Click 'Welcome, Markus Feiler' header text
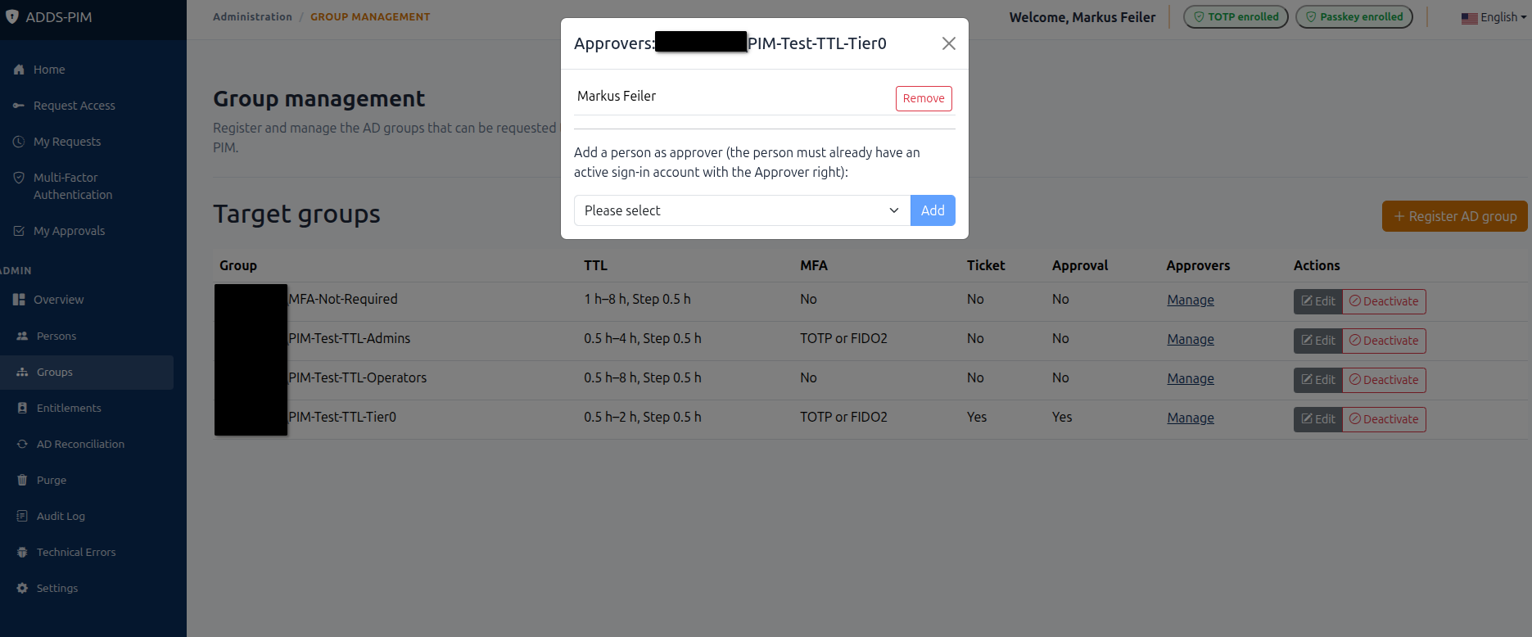Screen dimensions: 1532x637 [1082, 17]
